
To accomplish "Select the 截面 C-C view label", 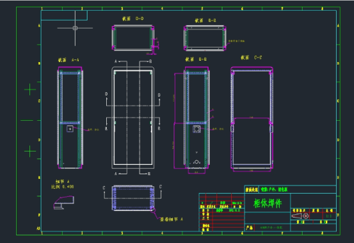I will (x=251, y=57).
